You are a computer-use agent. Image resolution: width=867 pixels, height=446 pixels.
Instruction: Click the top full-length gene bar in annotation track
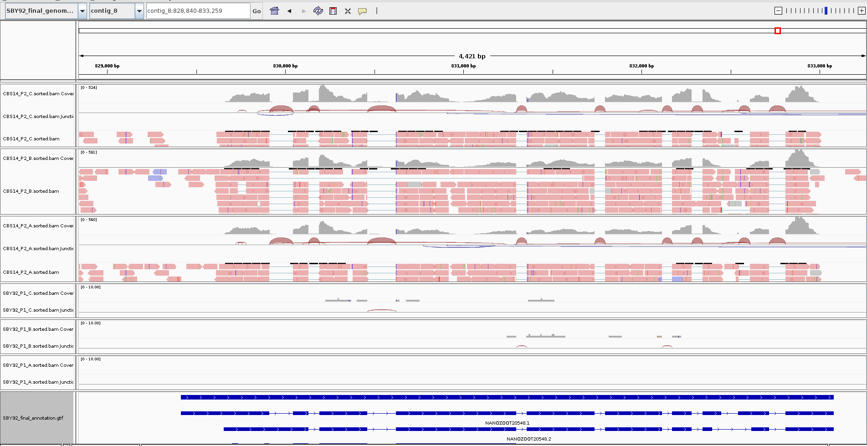click(507, 397)
